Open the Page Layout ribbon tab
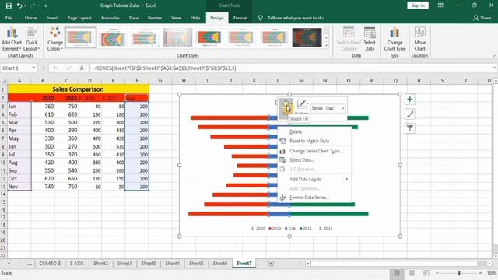 click(79, 18)
